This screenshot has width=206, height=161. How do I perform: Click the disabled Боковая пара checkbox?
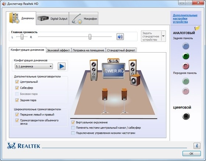17,94
